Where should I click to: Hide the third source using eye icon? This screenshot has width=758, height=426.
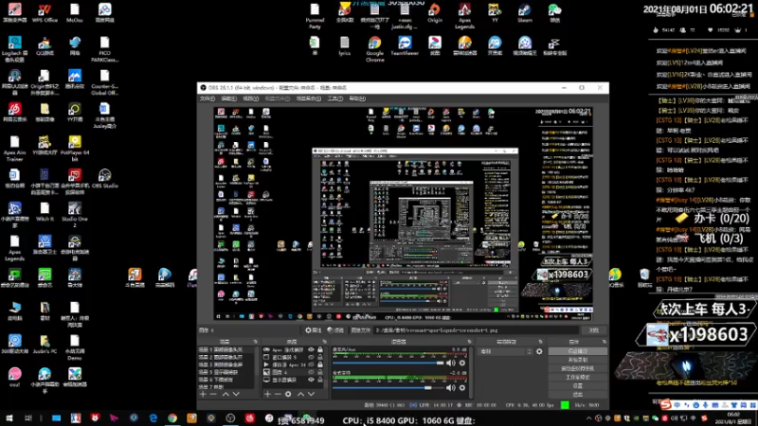pyautogui.click(x=310, y=364)
